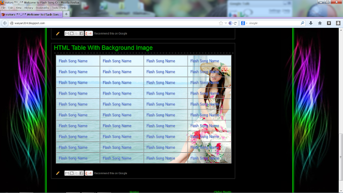Click last-row, first-column Flash Song Name
This screenshot has width=343, height=193.
pos(73,158)
